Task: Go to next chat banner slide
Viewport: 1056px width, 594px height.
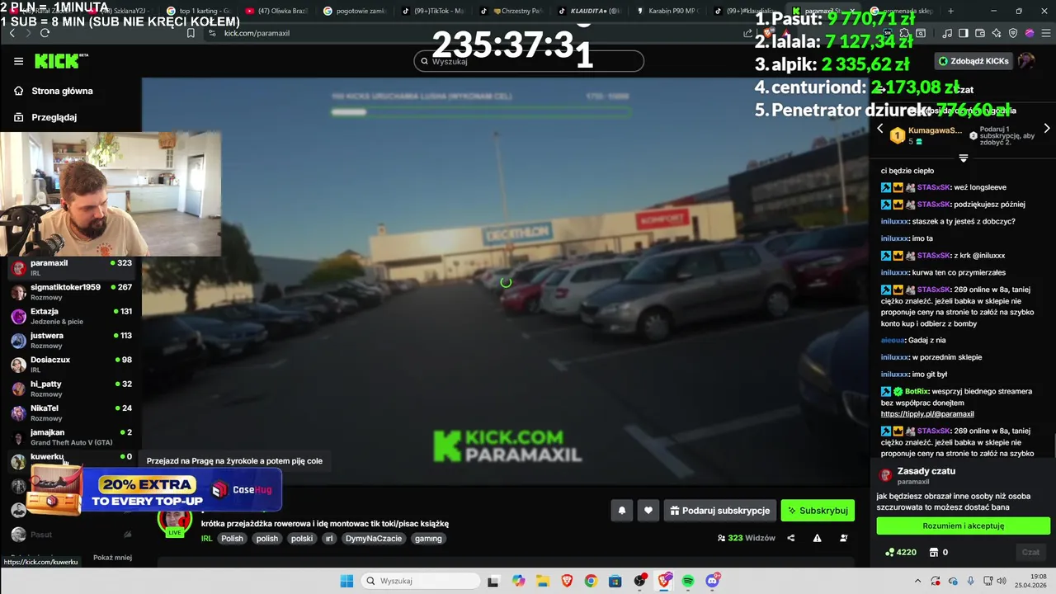Action: point(1047,129)
